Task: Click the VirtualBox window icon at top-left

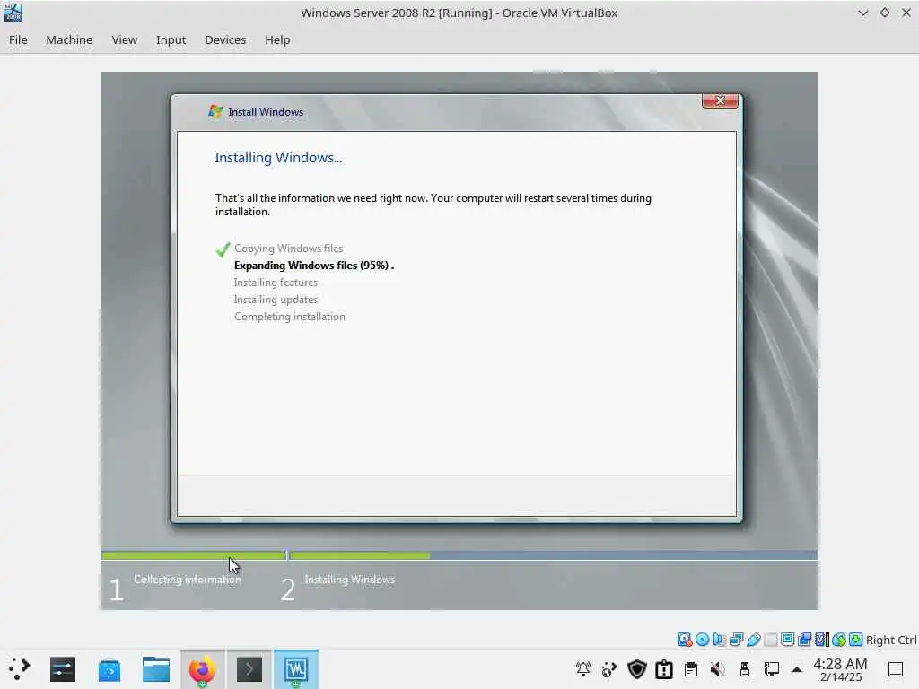Action: coord(13,13)
